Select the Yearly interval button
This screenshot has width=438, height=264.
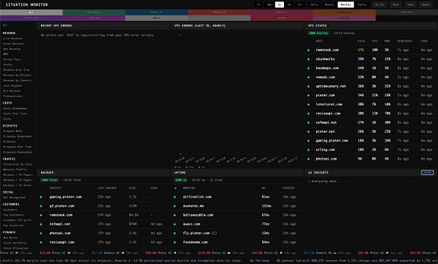362,4
